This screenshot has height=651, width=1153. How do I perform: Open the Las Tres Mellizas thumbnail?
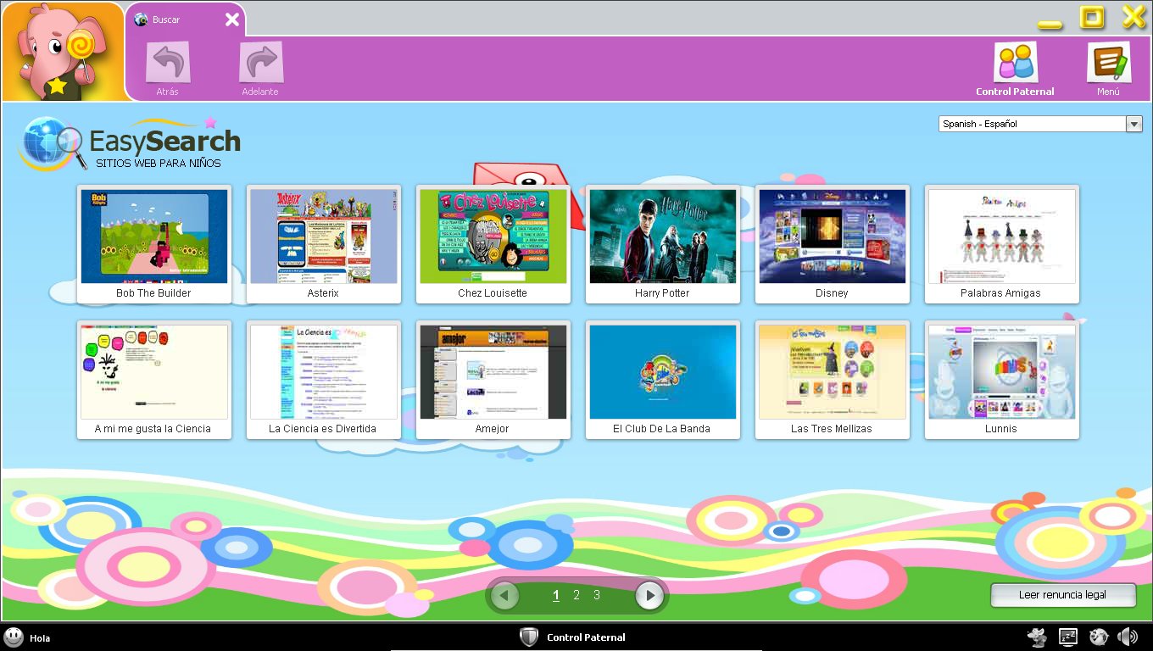point(833,380)
